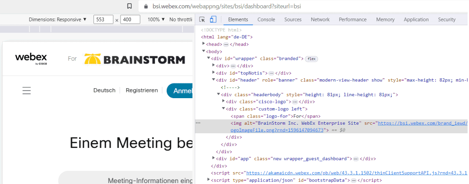
Task: Click the Registrieren link
Action: [142, 90]
